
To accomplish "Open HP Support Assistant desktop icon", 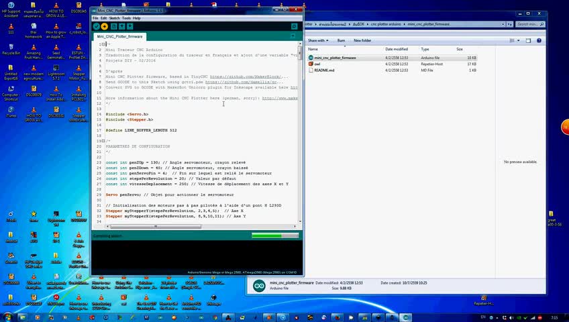I will point(11,10).
